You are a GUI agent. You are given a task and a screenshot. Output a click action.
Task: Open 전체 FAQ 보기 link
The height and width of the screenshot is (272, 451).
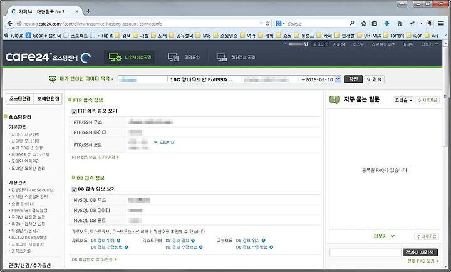423,261
